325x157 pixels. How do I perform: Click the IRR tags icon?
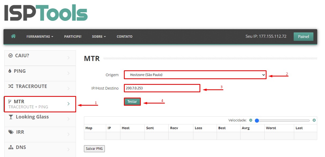[x=11, y=132]
